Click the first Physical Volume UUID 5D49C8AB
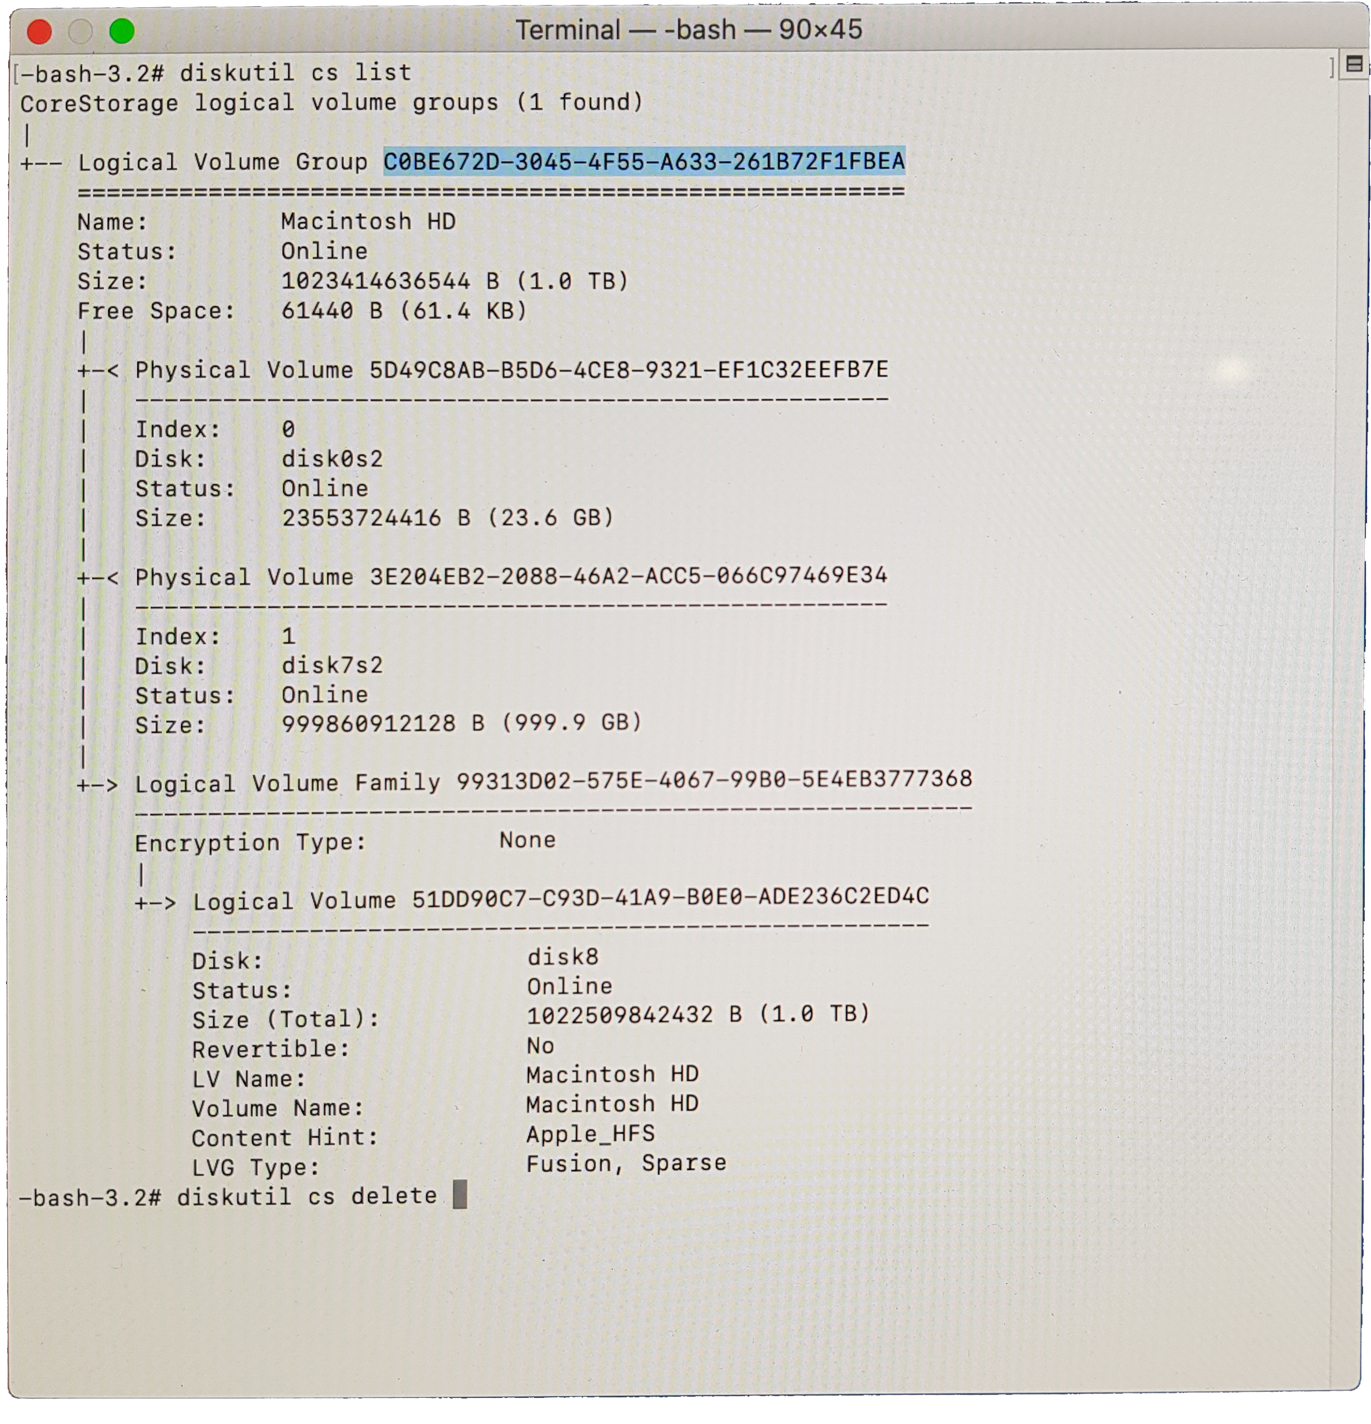 [x=629, y=370]
